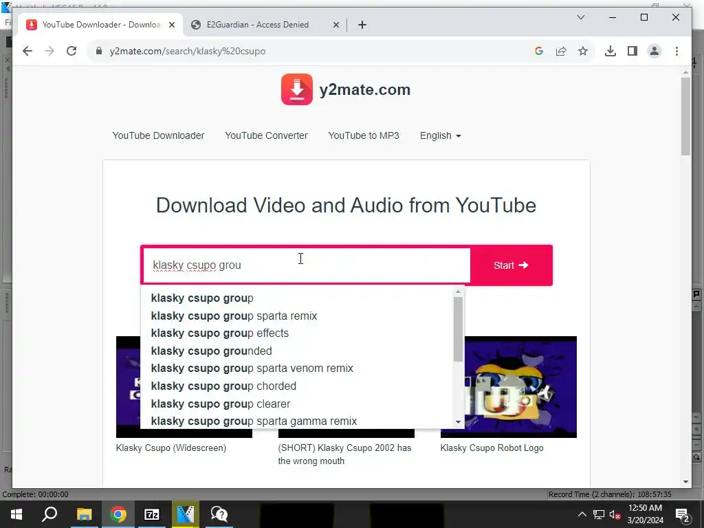Open Chrome's three-dot menu
The image size is (704, 528).
(676, 51)
